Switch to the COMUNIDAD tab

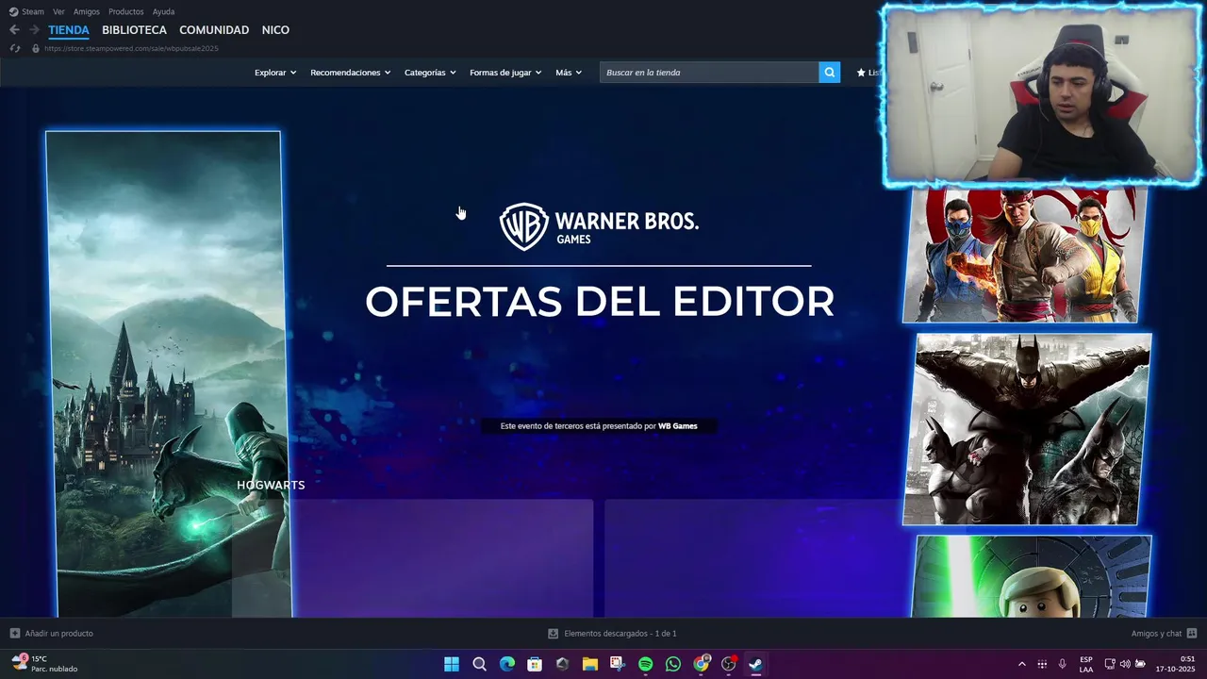tap(214, 30)
